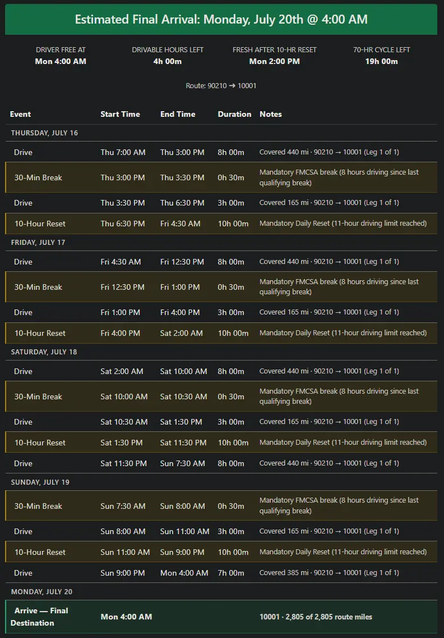Click the 10-Hour Reset starting Sun 11:00 AM

(x=221, y=552)
